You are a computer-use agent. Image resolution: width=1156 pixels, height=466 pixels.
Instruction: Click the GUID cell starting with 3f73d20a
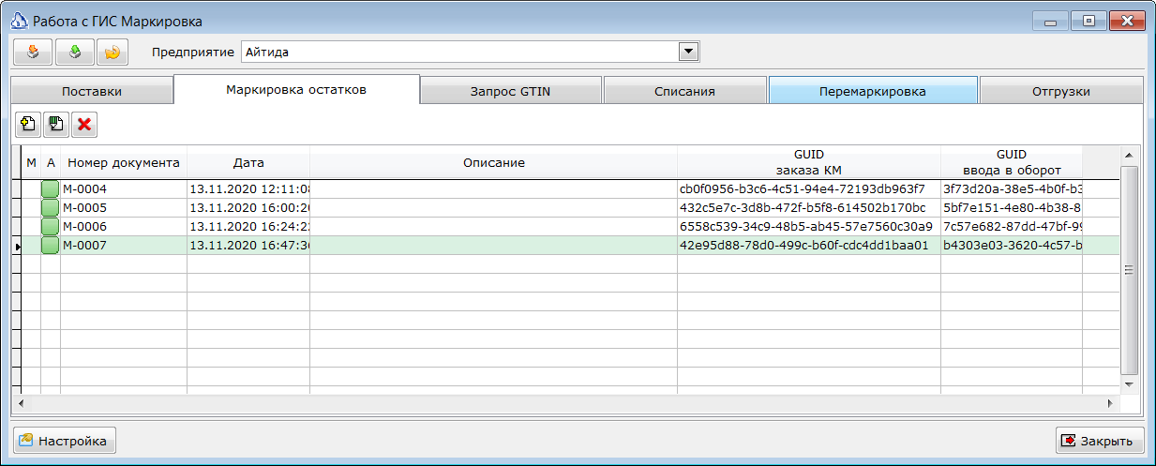click(1012, 189)
